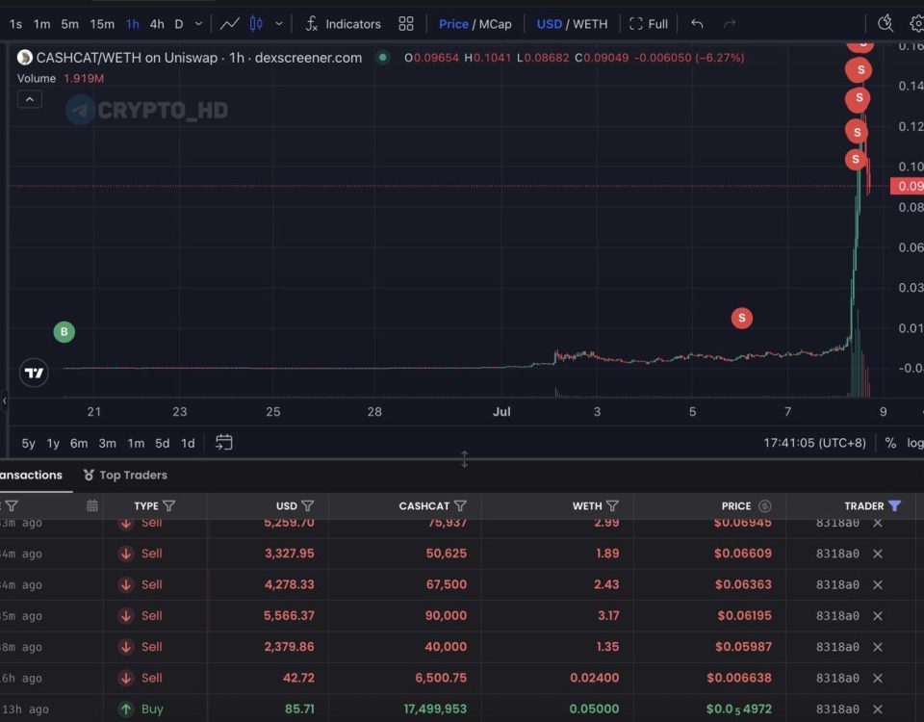Open the go-to-date calendar icon

tap(224, 443)
